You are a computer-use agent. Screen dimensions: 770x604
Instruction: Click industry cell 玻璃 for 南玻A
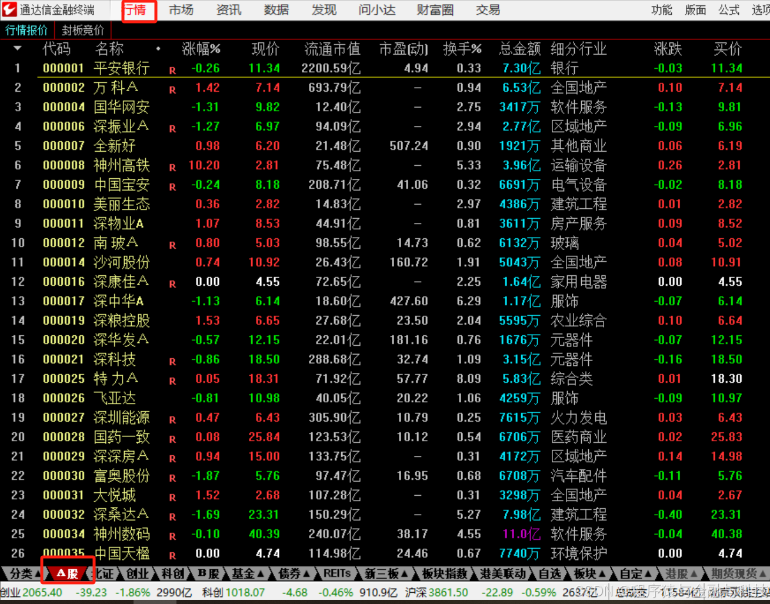[x=565, y=243]
